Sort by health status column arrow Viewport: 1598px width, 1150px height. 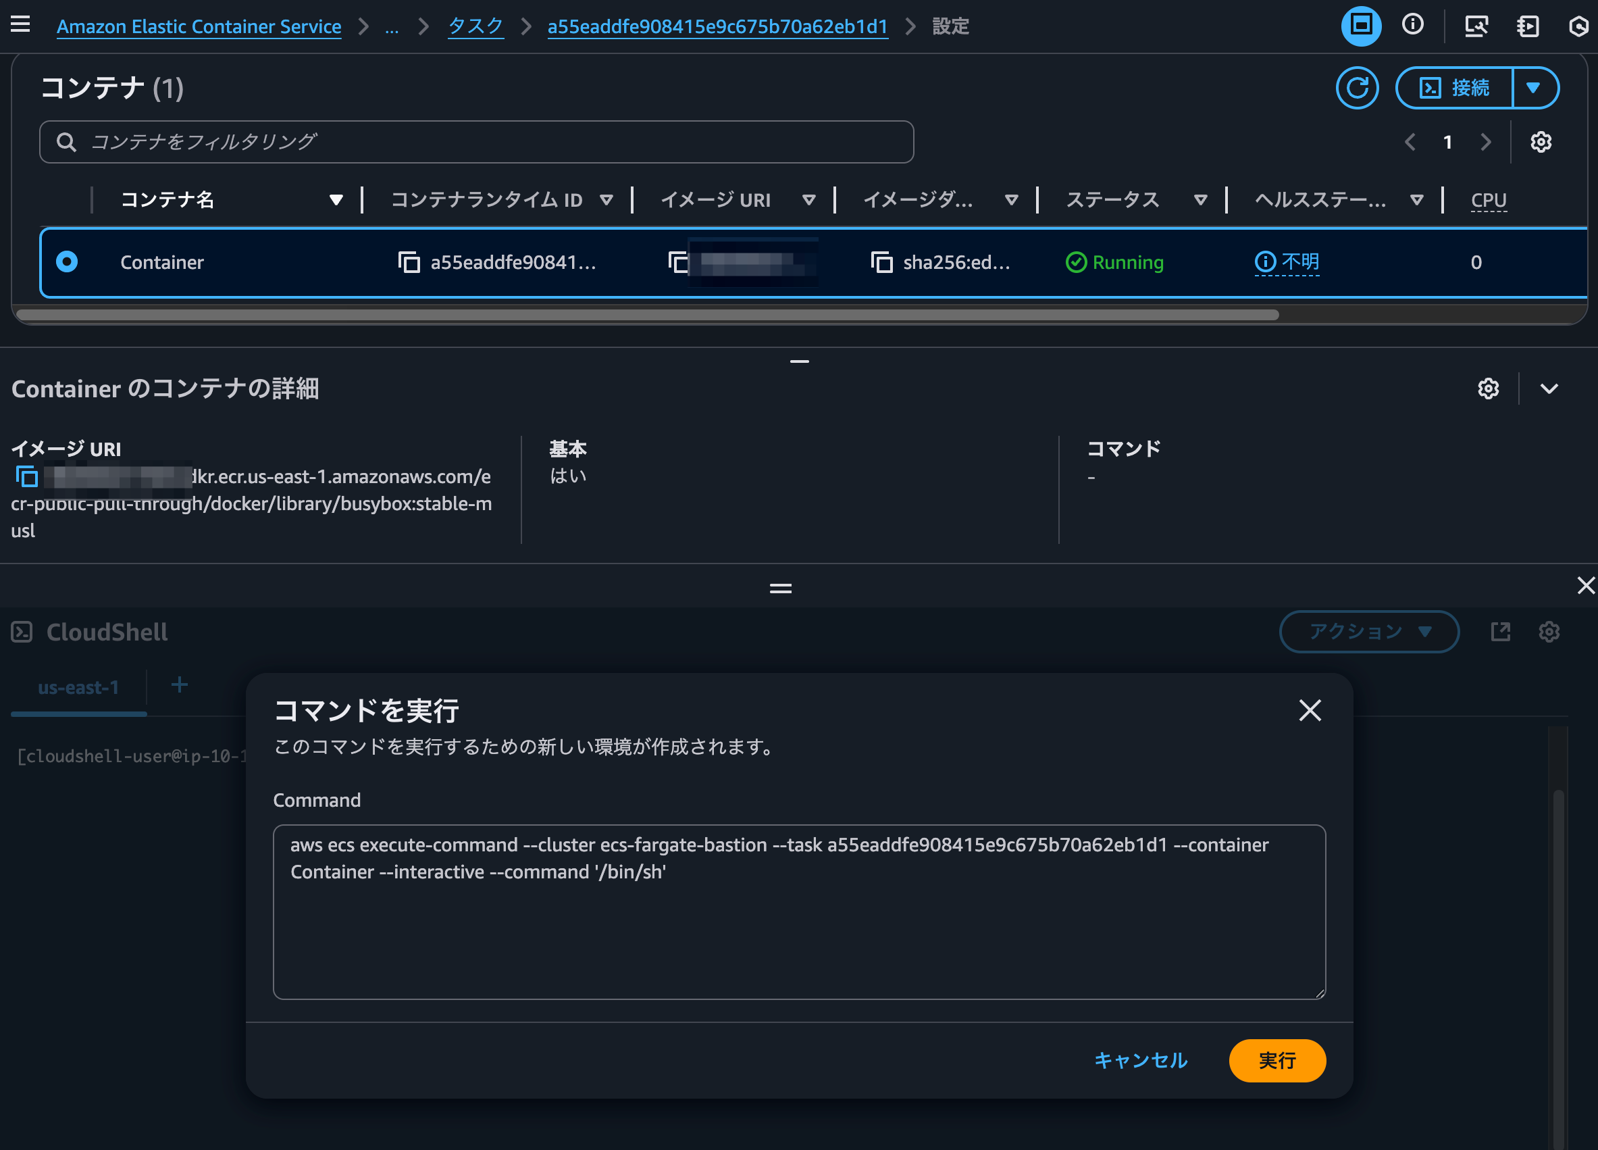pyautogui.click(x=1416, y=200)
